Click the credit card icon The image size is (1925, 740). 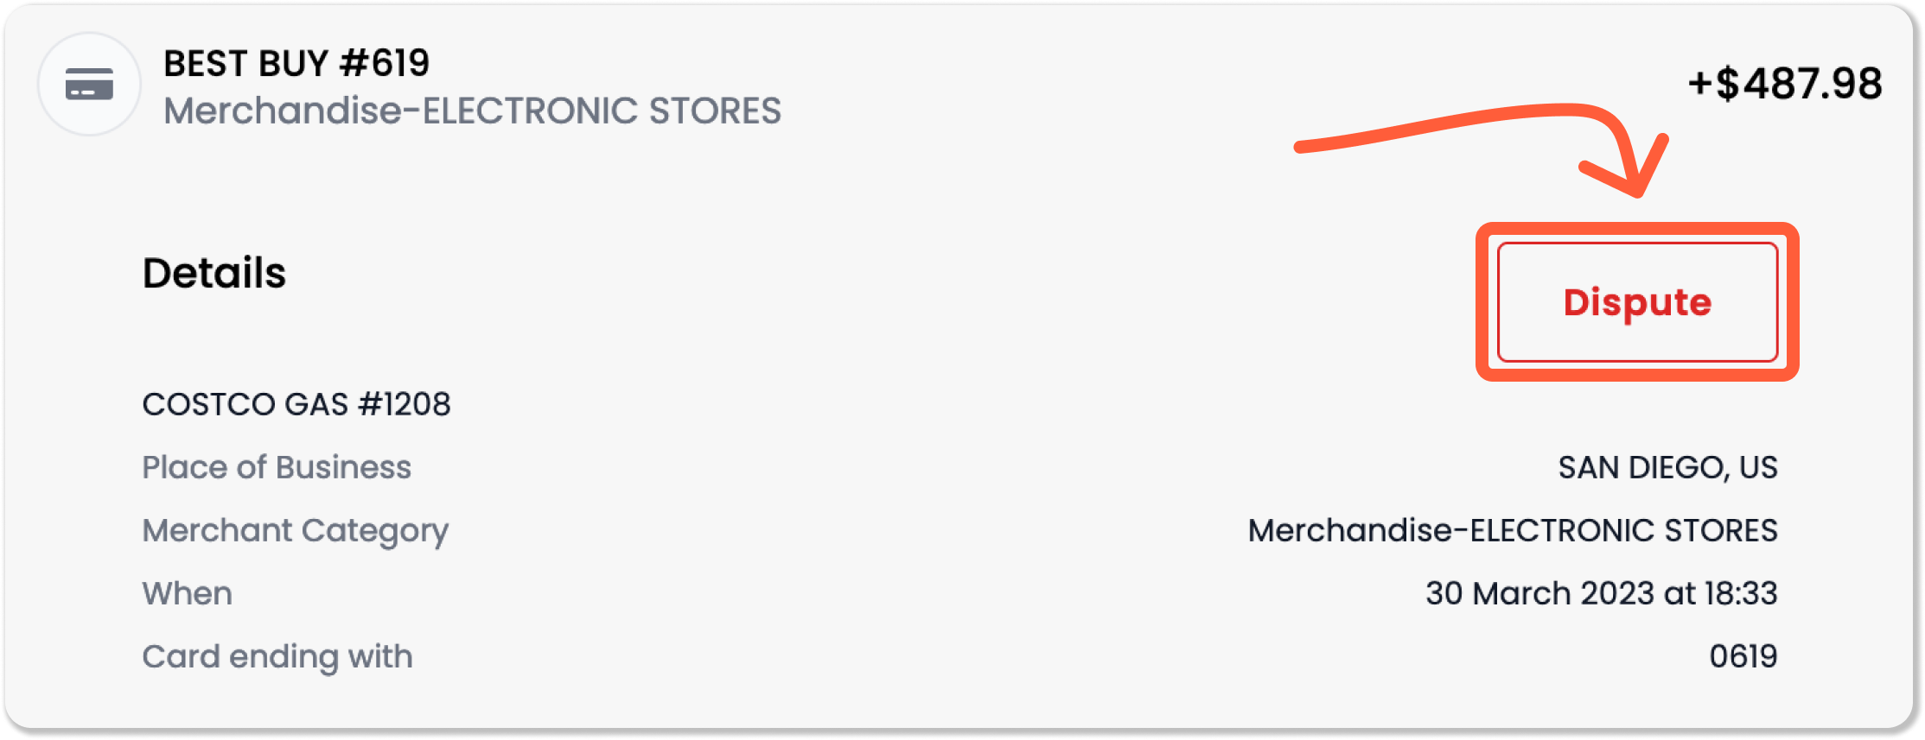[89, 85]
